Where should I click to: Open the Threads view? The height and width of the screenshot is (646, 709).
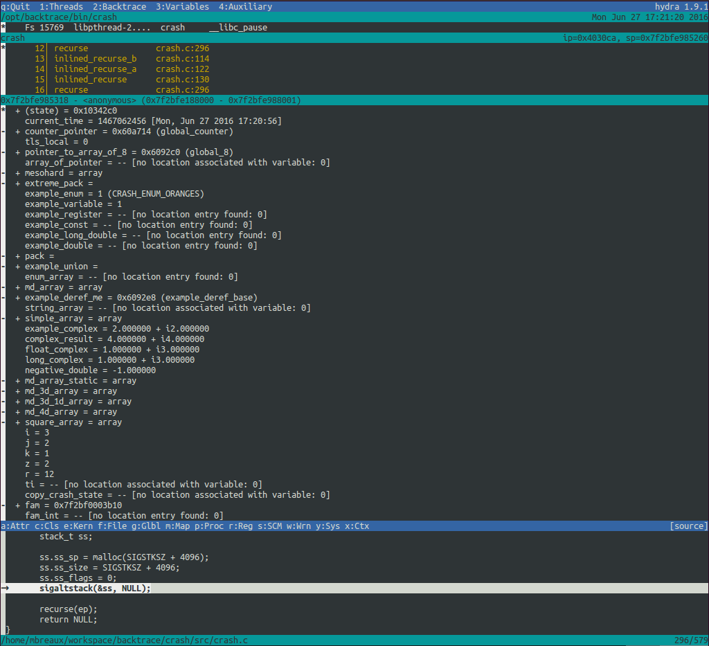(61, 6)
